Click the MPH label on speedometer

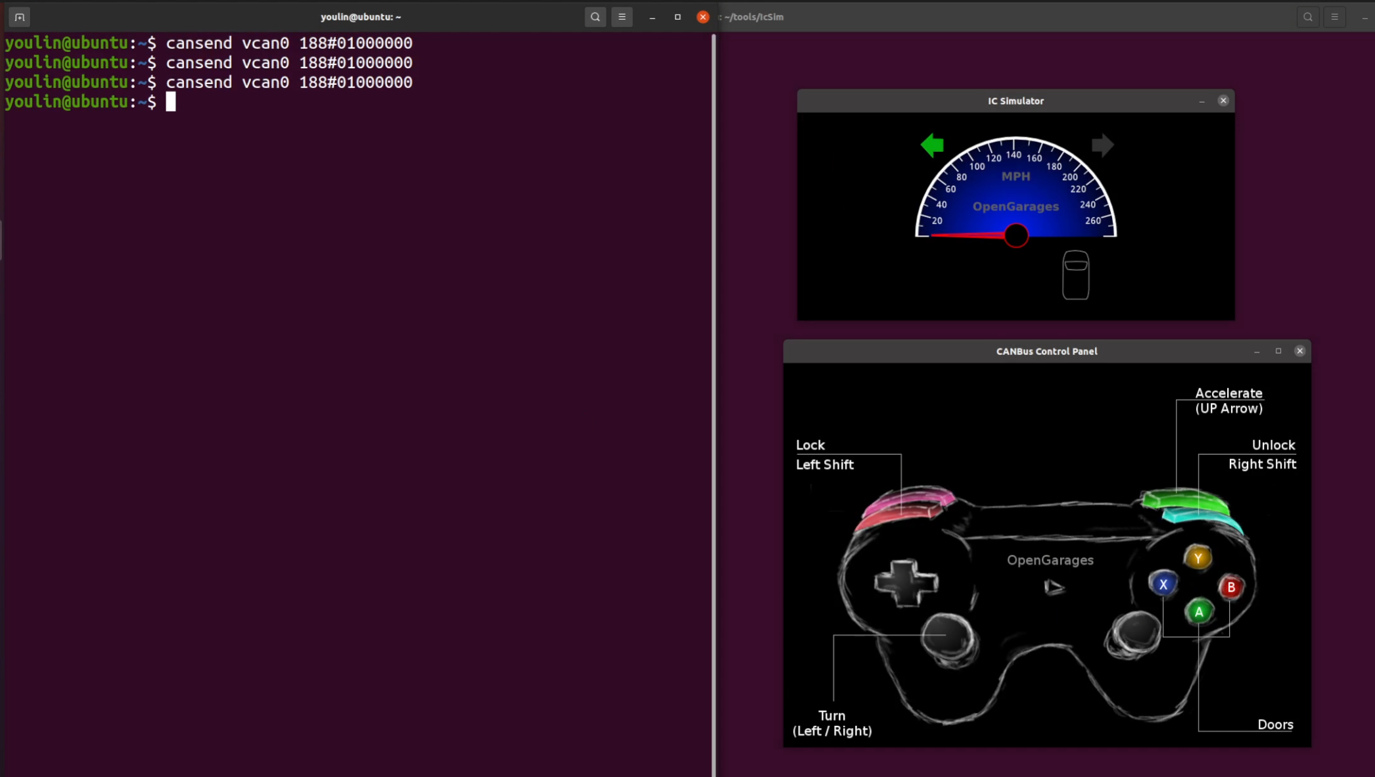[1015, 176]
